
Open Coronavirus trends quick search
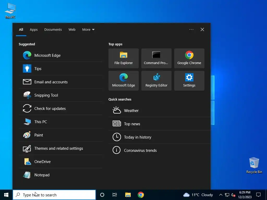click(159, 150)
